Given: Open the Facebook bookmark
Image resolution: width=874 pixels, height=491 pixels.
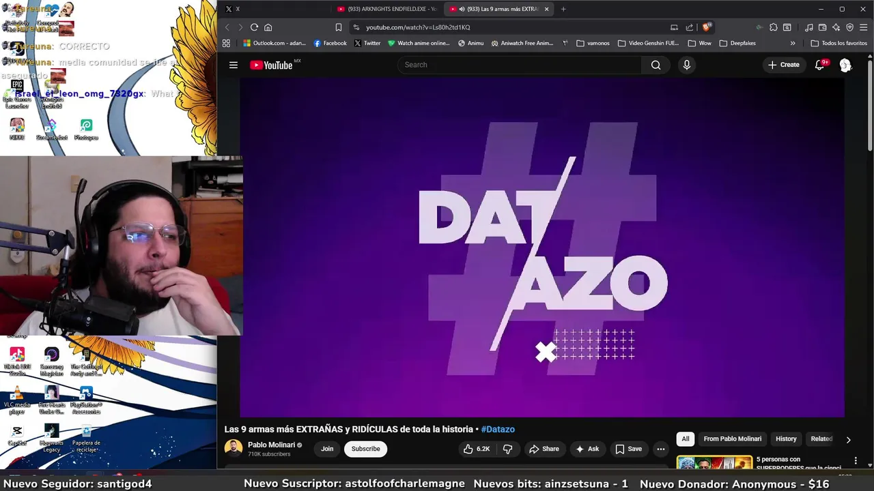Looking at the screenshot, I should [330, 43].
